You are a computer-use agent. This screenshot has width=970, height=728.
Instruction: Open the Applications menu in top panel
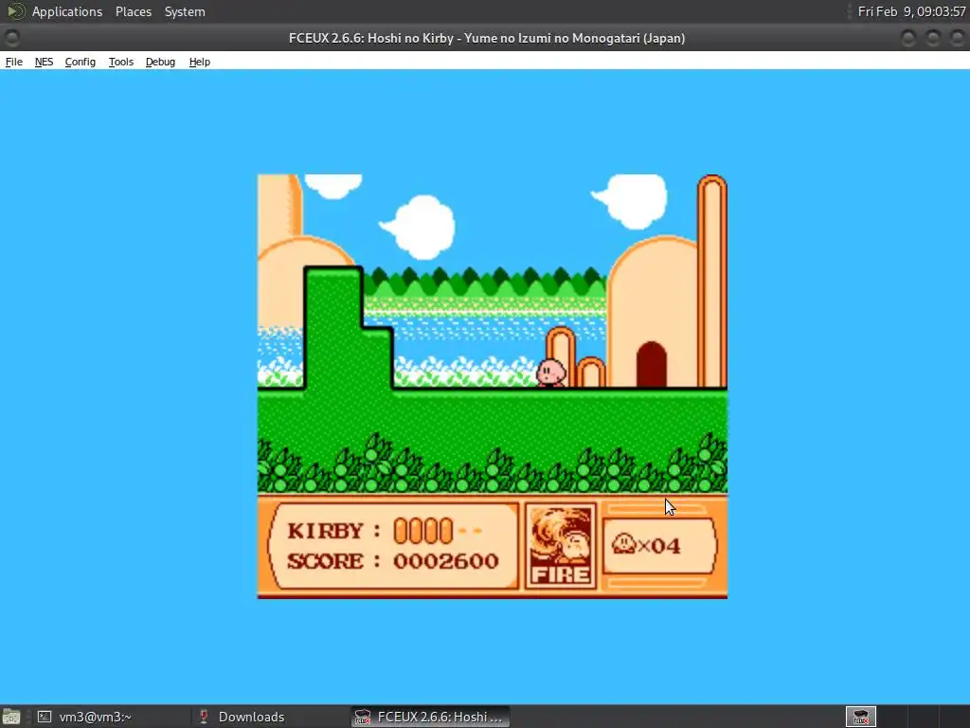[x=67, y=11]
